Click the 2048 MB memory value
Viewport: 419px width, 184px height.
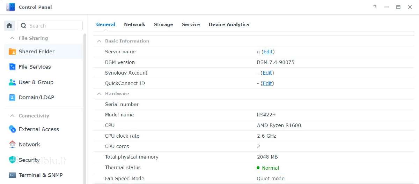click(x=267, y=157)
